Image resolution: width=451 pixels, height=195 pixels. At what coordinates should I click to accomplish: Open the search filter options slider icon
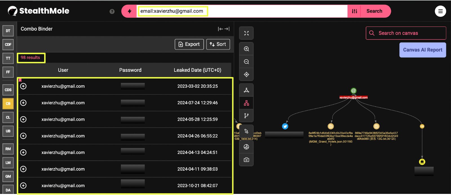(354, 11)
